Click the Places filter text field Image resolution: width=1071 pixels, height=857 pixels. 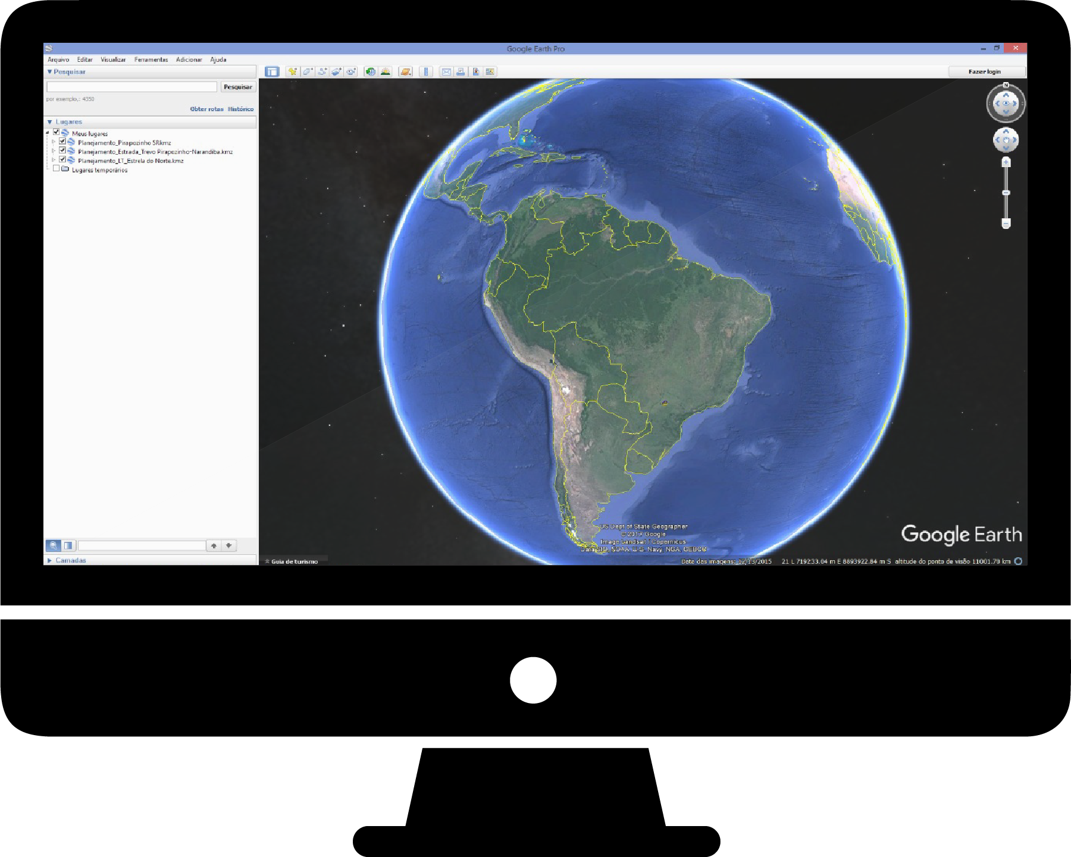pyautogui.click(x=142, y=545)
